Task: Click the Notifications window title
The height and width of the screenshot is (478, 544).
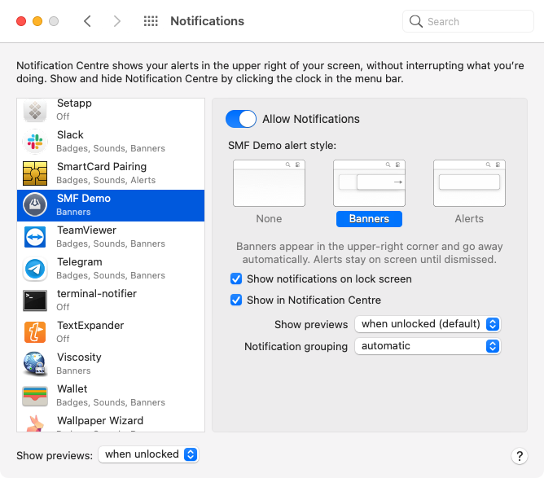Action: (x=207, y=21)
